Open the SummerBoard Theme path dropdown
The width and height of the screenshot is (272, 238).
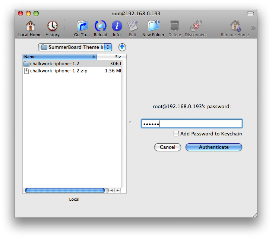75,47
